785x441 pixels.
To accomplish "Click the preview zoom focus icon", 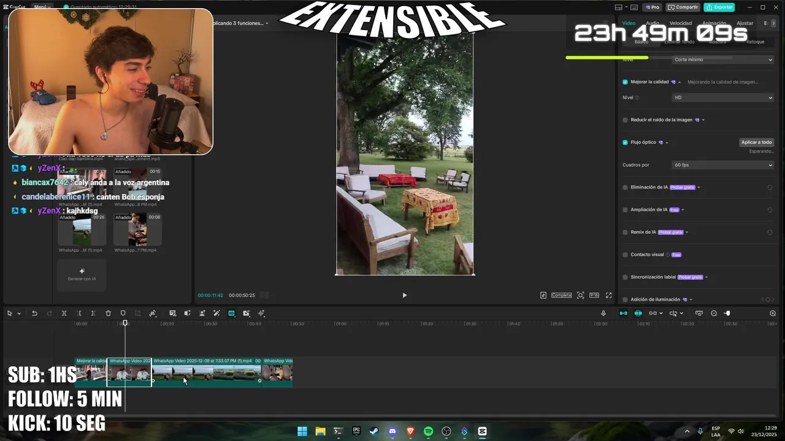I will click(581, 295).
